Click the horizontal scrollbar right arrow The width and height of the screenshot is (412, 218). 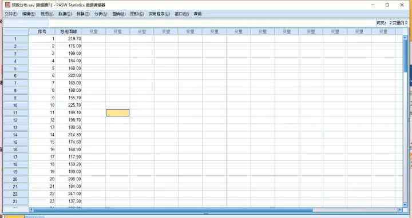400,209
